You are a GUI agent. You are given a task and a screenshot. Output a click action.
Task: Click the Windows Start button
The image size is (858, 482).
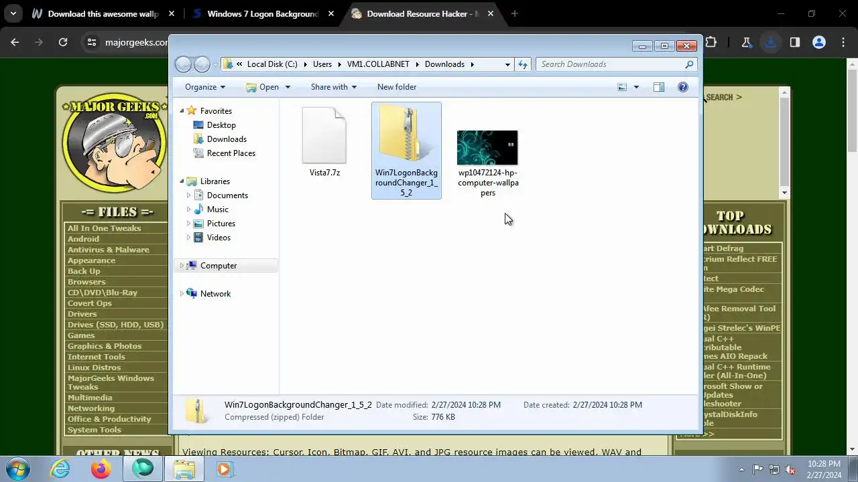point(17,469)
